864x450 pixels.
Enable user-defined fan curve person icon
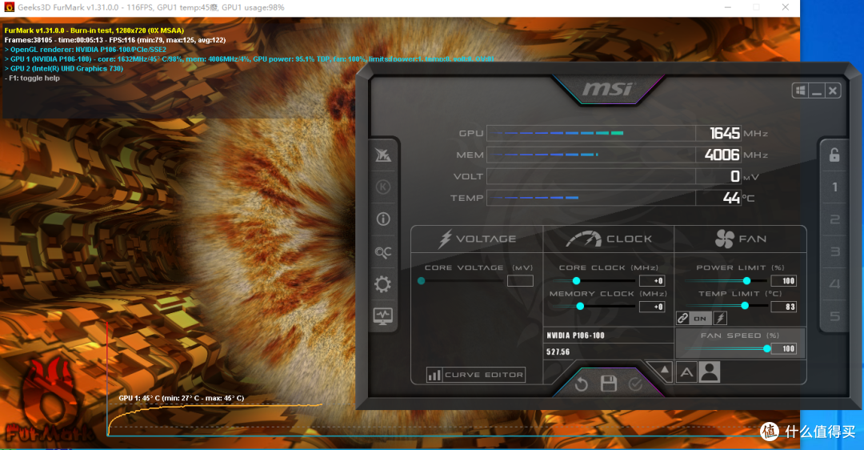tap(709, 372)
